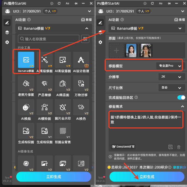187x187 pixels.
Task: Open the 修图模型 专业版Pro dropdown
Action: coord(170,66)
